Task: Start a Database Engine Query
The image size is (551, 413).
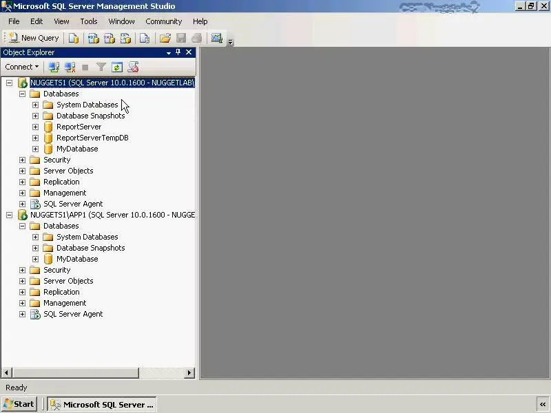Action: coord(74,38)
